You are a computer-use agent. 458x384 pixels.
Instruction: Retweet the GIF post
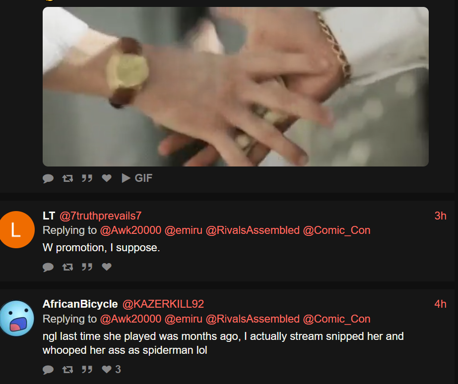pyautogui.click(x=67, y=178)
